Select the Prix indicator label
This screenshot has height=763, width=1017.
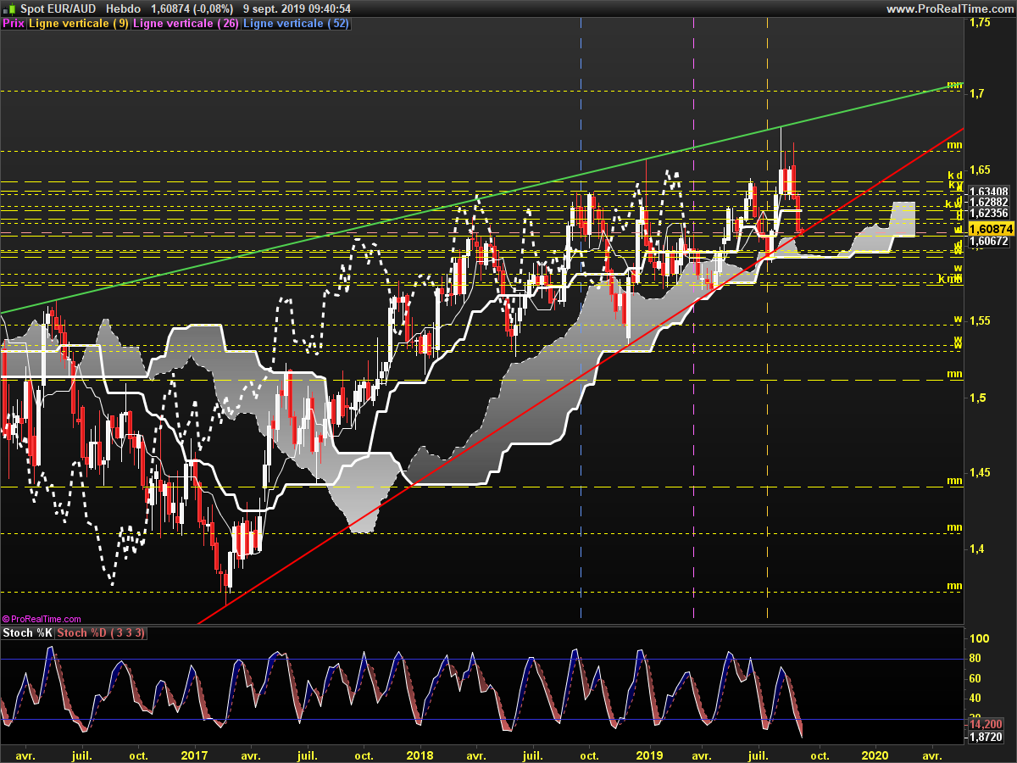(14, 24)
